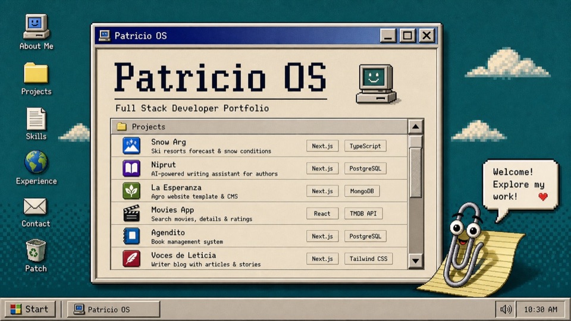Click the computer icon in the title bar

[x=105, y=35]
